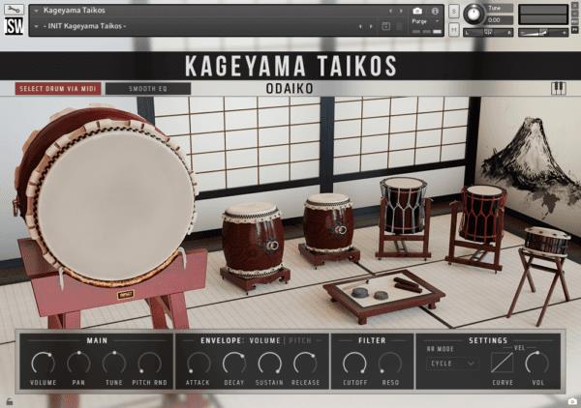Screen dimensions: 581x408
Task: Solo the instrument with the S button
Action: (x=454, y=11)
